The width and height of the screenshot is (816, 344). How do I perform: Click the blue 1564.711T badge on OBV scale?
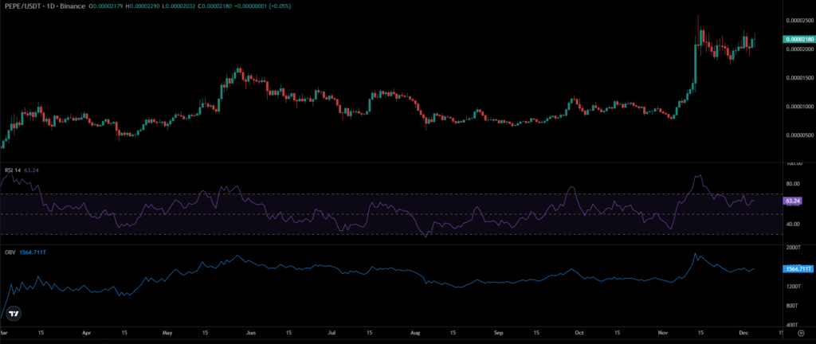pos(797,268)
